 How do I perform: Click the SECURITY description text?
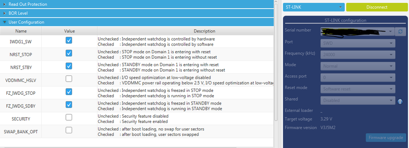tap(133, 119)
